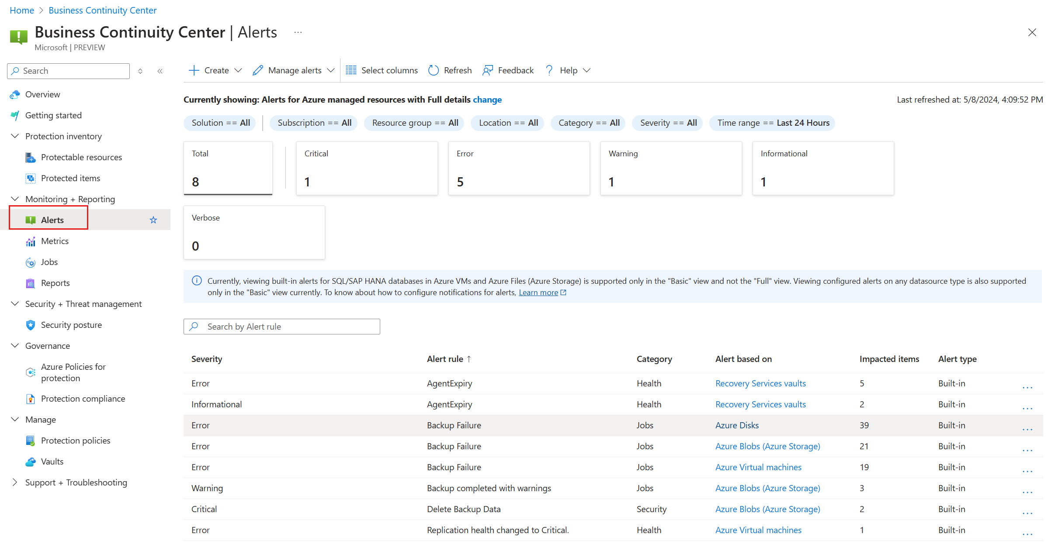Click the Refresh icon in toolbar
The image size is (1048, 544).
[x=433, y=70]
